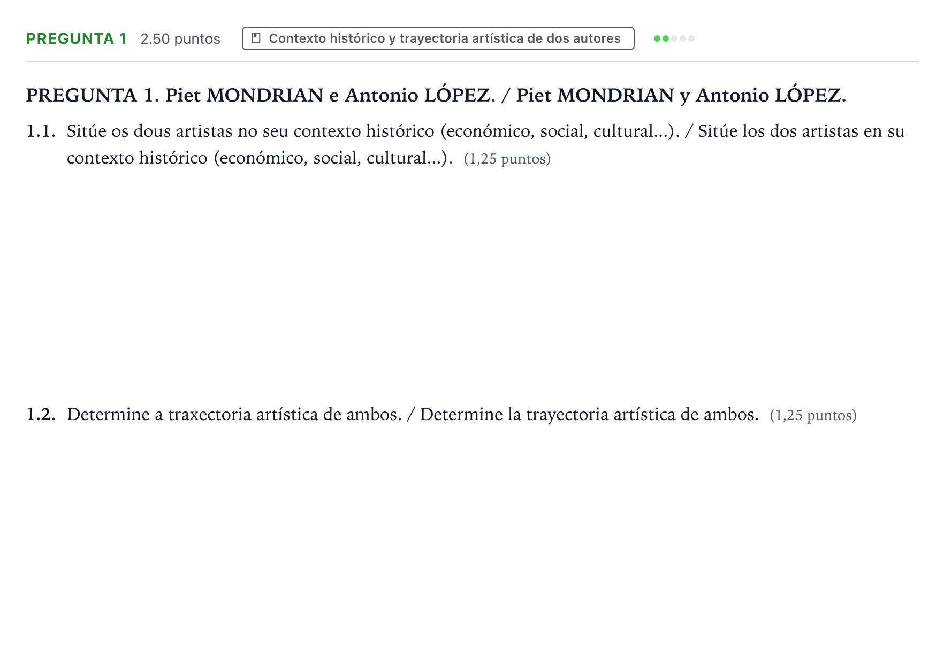Viewport: 944px width, 668px height.
Task: Click '(1,25 puntos)' after question 1.1
Action: pos(507,159)
